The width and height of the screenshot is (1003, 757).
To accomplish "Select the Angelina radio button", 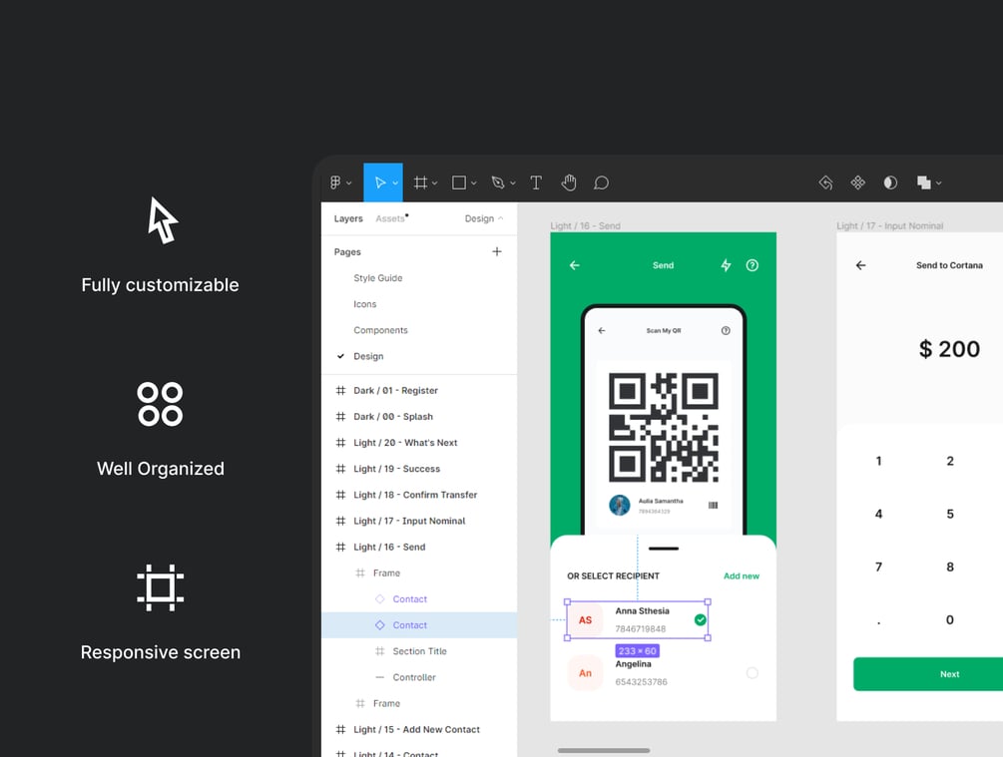I will pyautogui.click(x=752, y=672).
